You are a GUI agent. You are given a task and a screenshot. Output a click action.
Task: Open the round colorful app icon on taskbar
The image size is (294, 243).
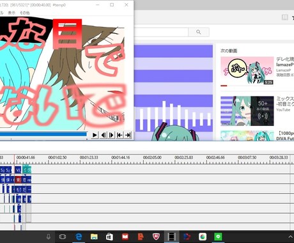(x=203, y=237)
